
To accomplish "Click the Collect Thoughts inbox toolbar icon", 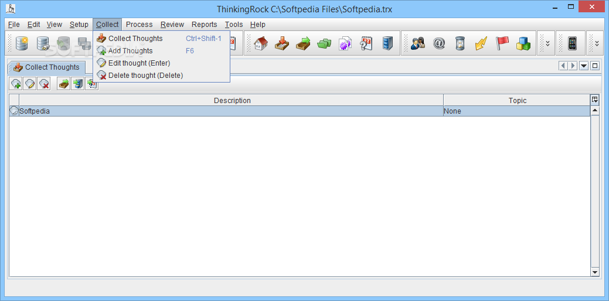I will coord(281,43).
